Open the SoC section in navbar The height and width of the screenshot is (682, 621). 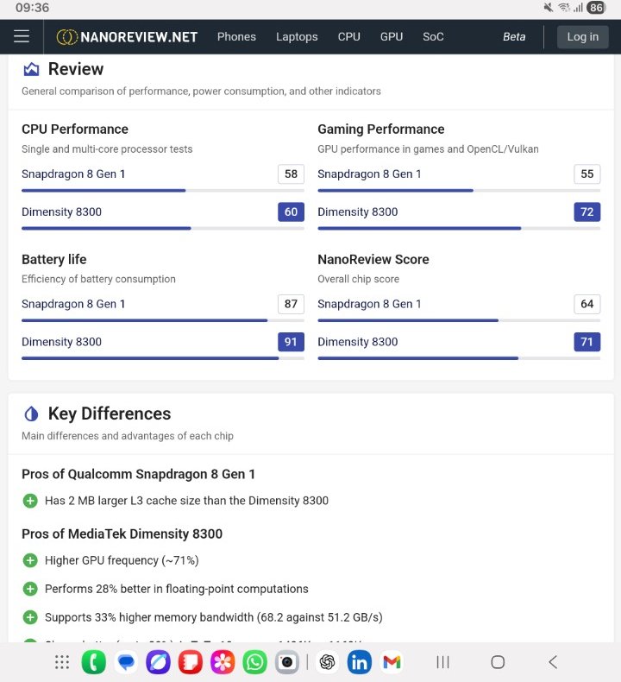pos(433,37)
